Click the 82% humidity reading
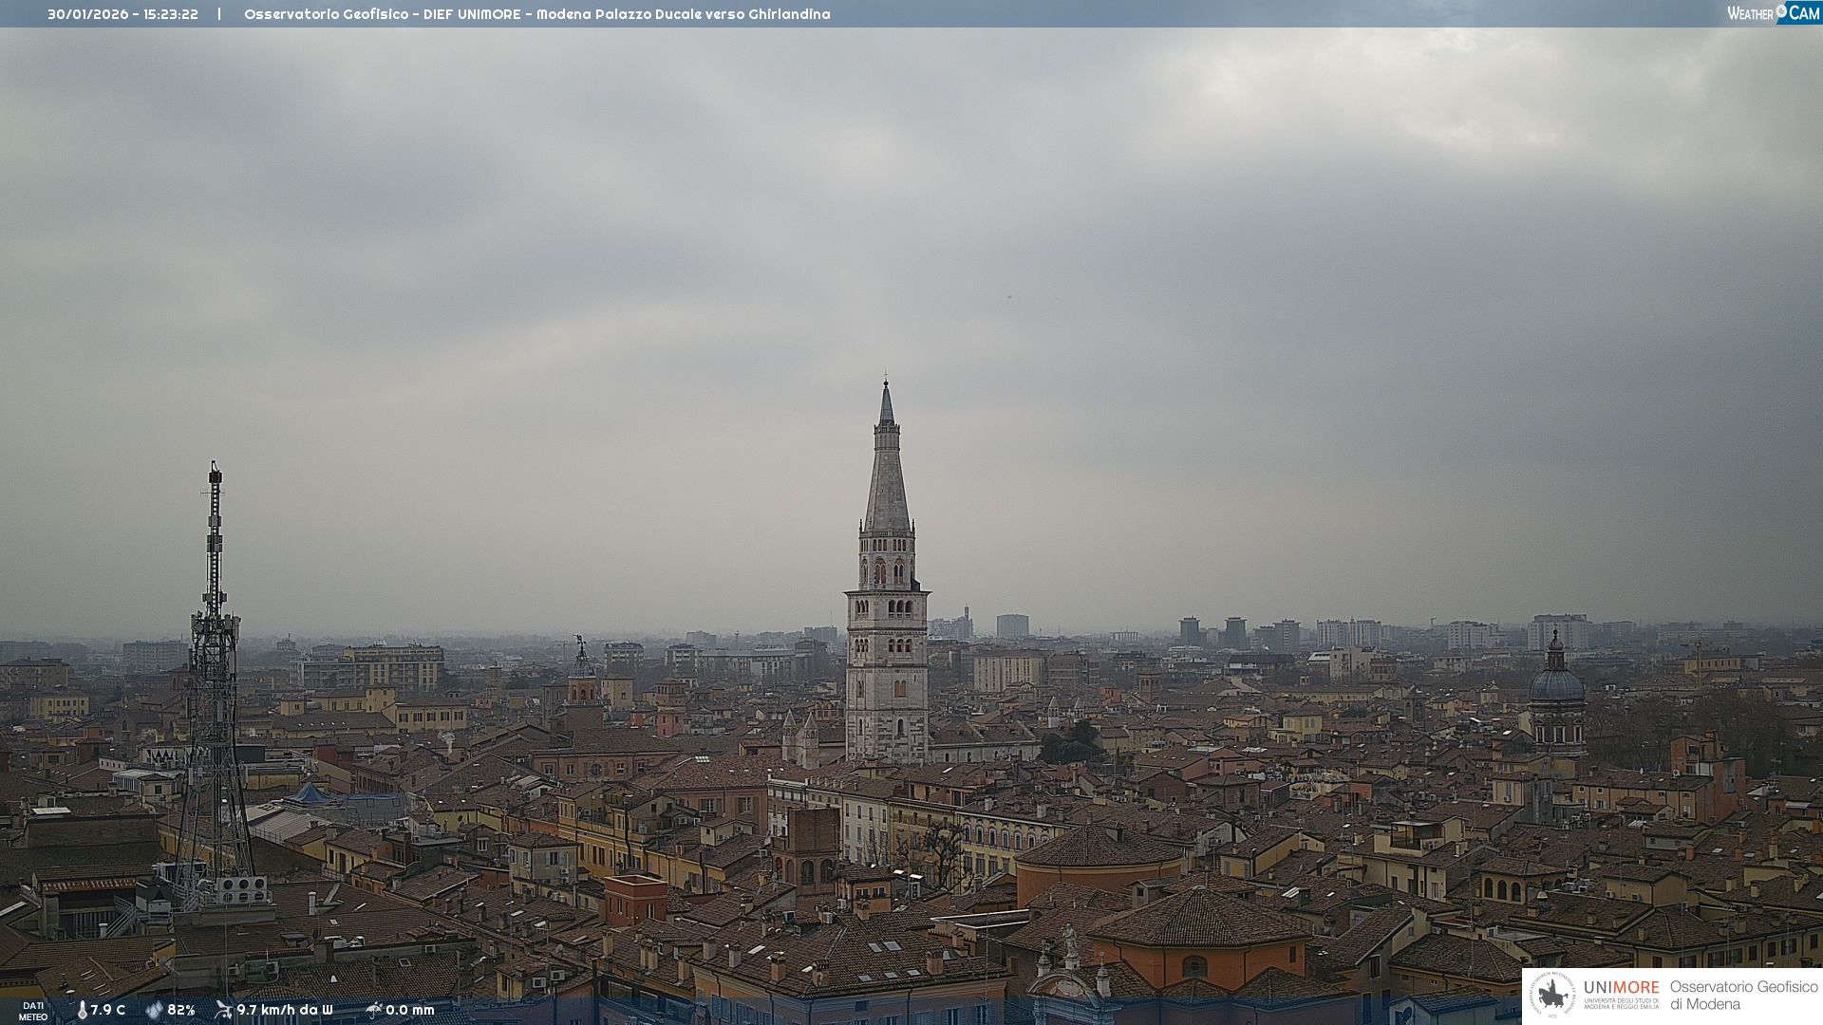Image resolution: width=1823 pixels, height=1025 pixels. [181, 1010]
